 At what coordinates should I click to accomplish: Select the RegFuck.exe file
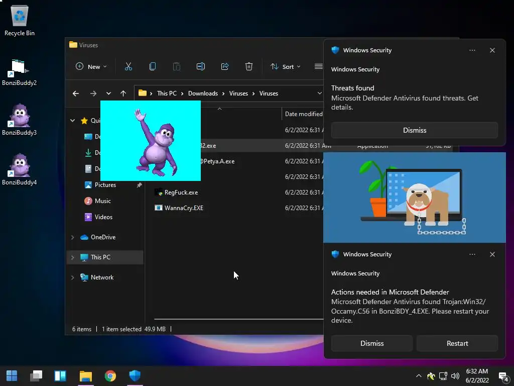coord(181,192)
